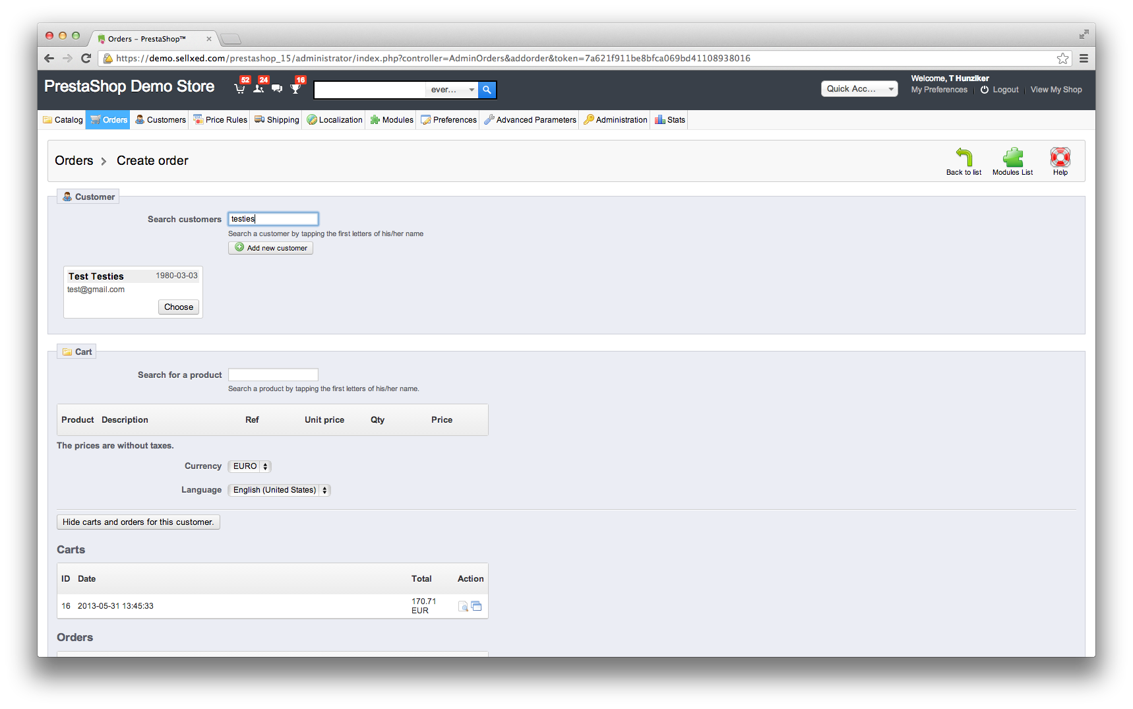Go forward with the browser forward arrow
Image resolution: width=1133 pixels, height=709 pixels.
[x=67, y=58]
